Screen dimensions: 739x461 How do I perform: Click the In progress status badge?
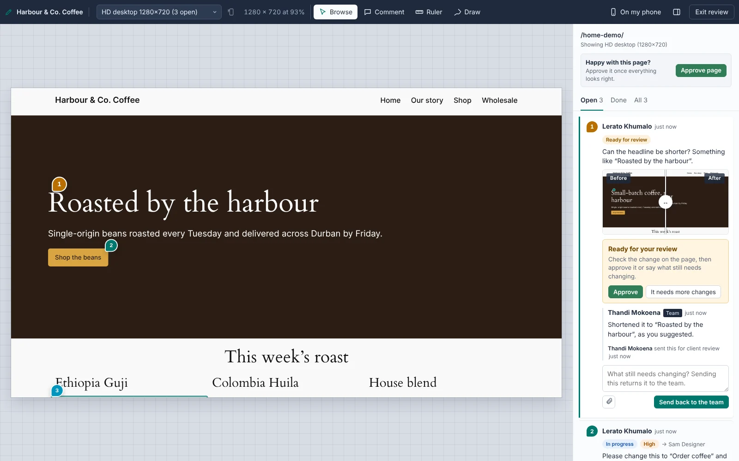coord(620,444)
